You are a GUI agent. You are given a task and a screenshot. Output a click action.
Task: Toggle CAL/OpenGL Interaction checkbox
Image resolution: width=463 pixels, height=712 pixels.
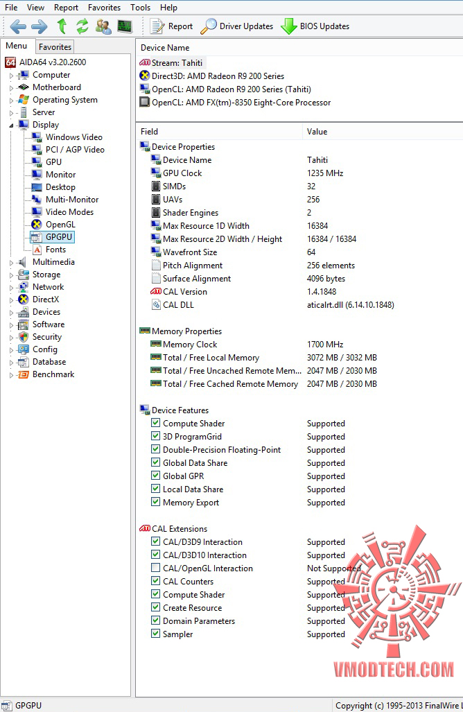156,568
